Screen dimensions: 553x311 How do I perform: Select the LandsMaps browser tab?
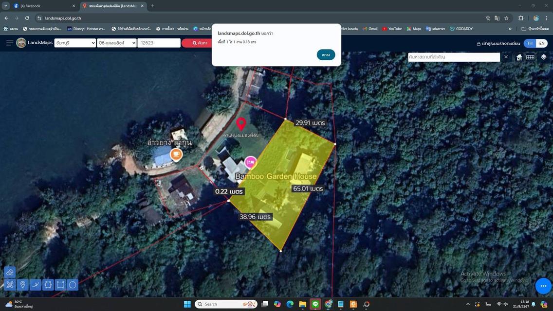113,6
